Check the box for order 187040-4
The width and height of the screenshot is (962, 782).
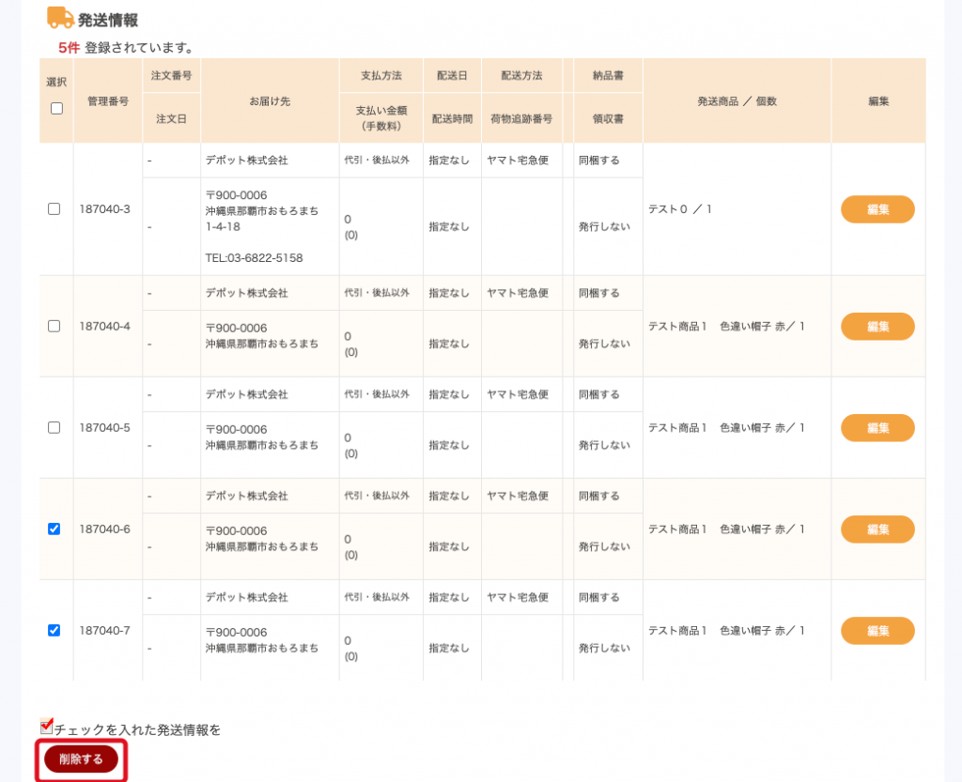point(54,326)
